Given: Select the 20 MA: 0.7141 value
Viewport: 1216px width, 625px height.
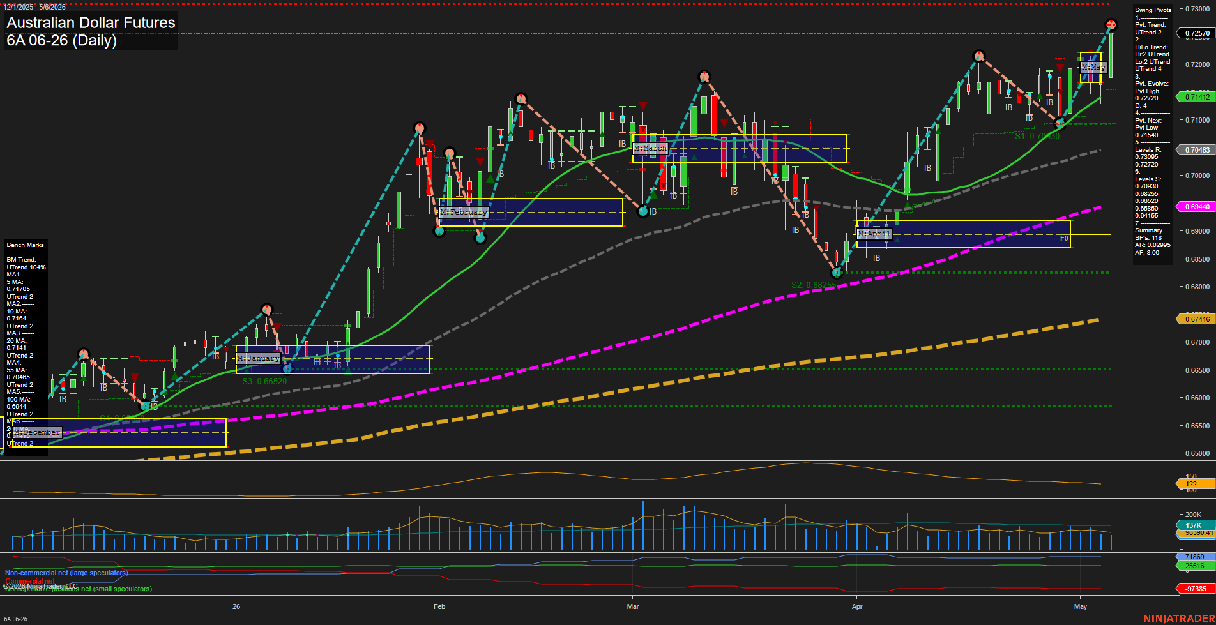Looking at the screenshot, I should [17, 344].
